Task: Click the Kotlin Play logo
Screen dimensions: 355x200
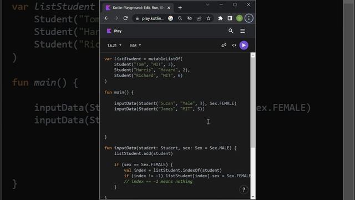Action: tap(114, 31)
